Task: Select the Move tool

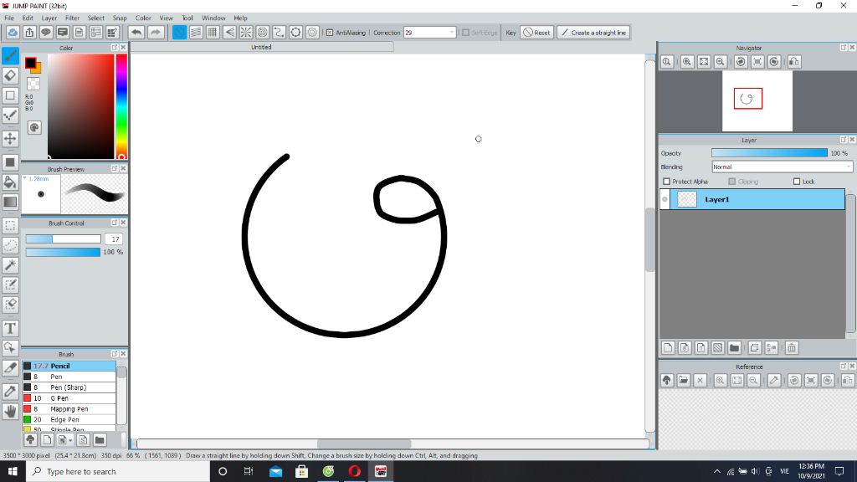Action: pyautogui.click(x=10, y=138)
